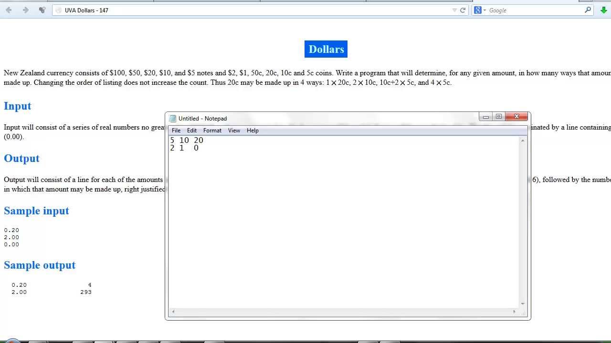
Task: Click the site icon in the address bar
Action: point(58,10)
